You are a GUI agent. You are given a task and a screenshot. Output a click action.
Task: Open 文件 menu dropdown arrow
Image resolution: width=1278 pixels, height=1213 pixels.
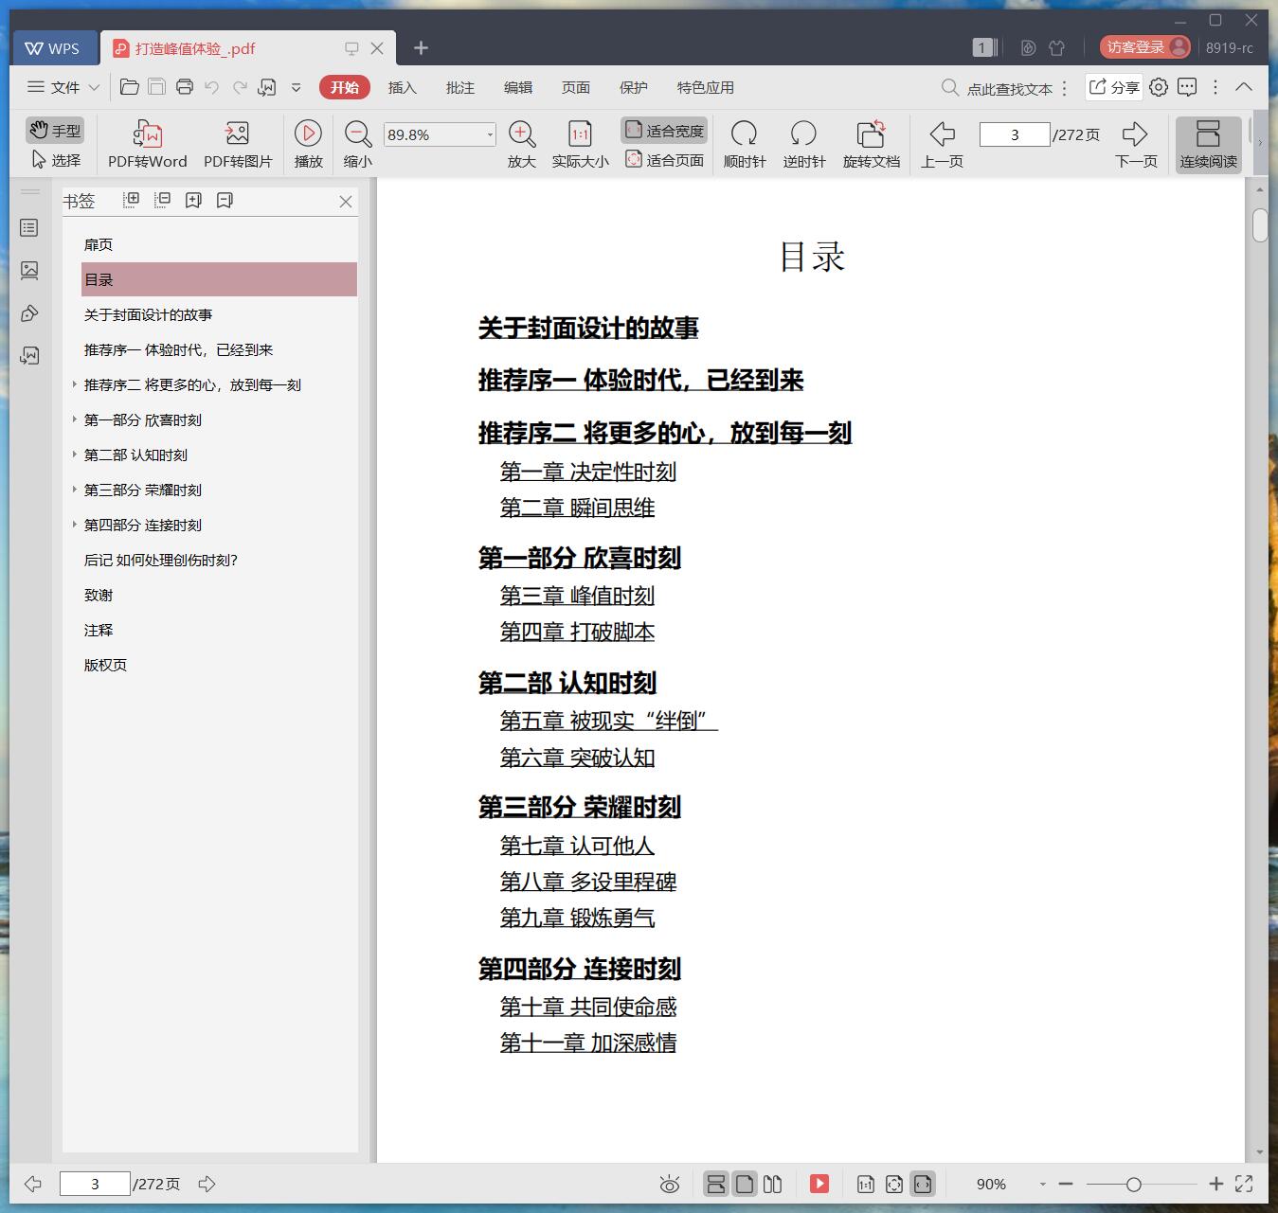tap(94, 87)
